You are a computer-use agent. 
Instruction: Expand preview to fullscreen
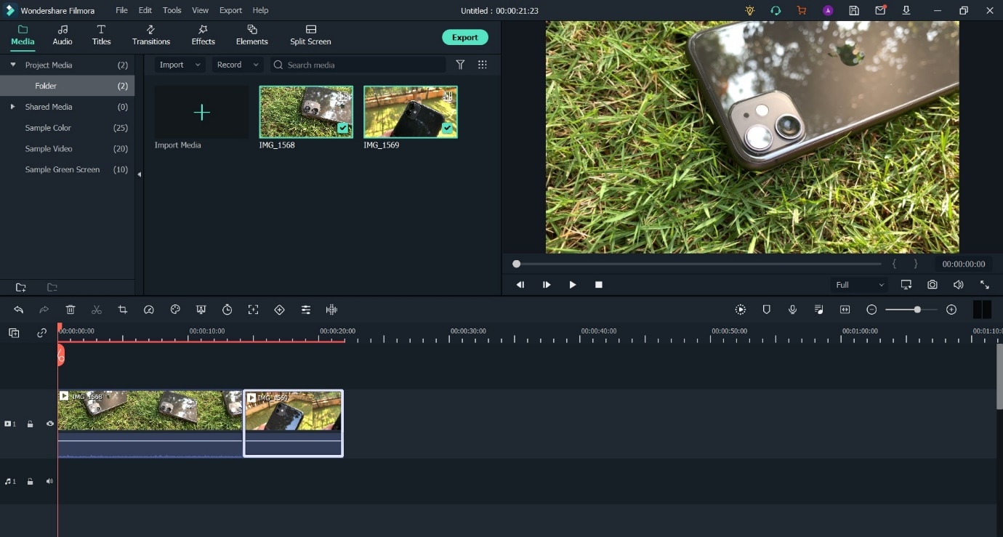[985, 285]
